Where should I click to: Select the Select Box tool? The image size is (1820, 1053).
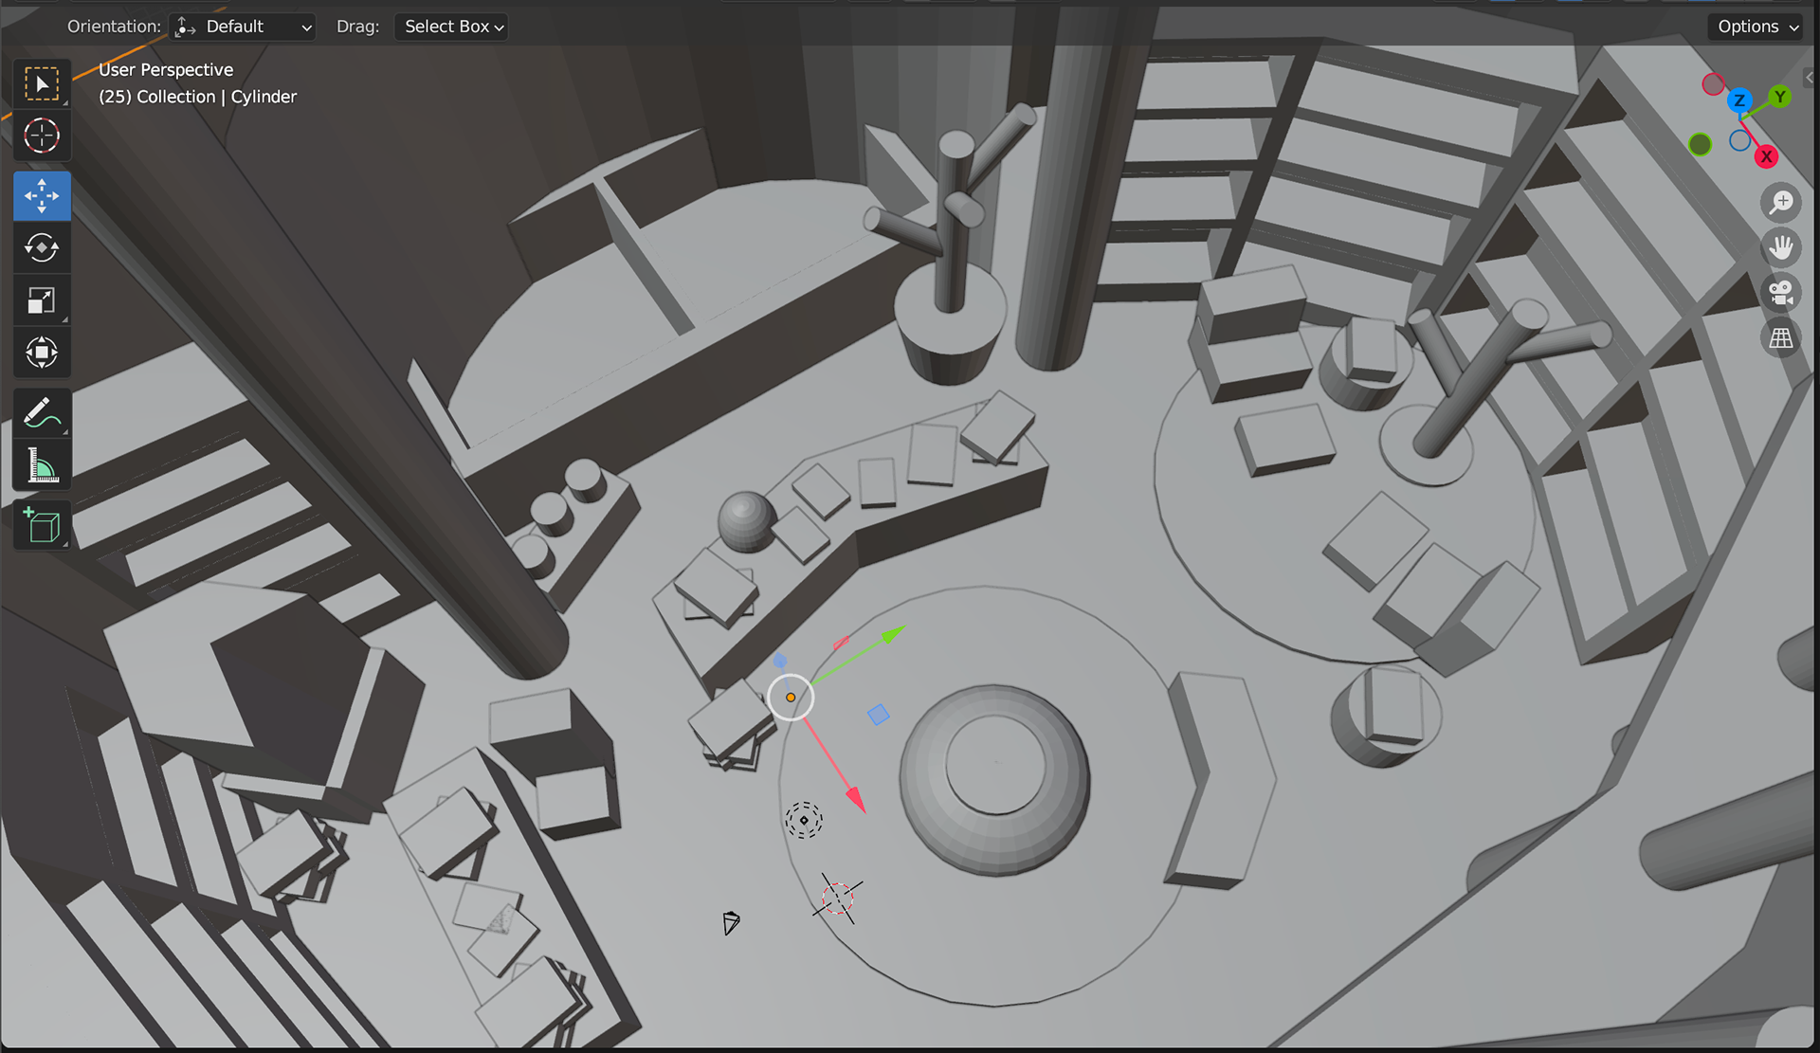pos(42,83)
